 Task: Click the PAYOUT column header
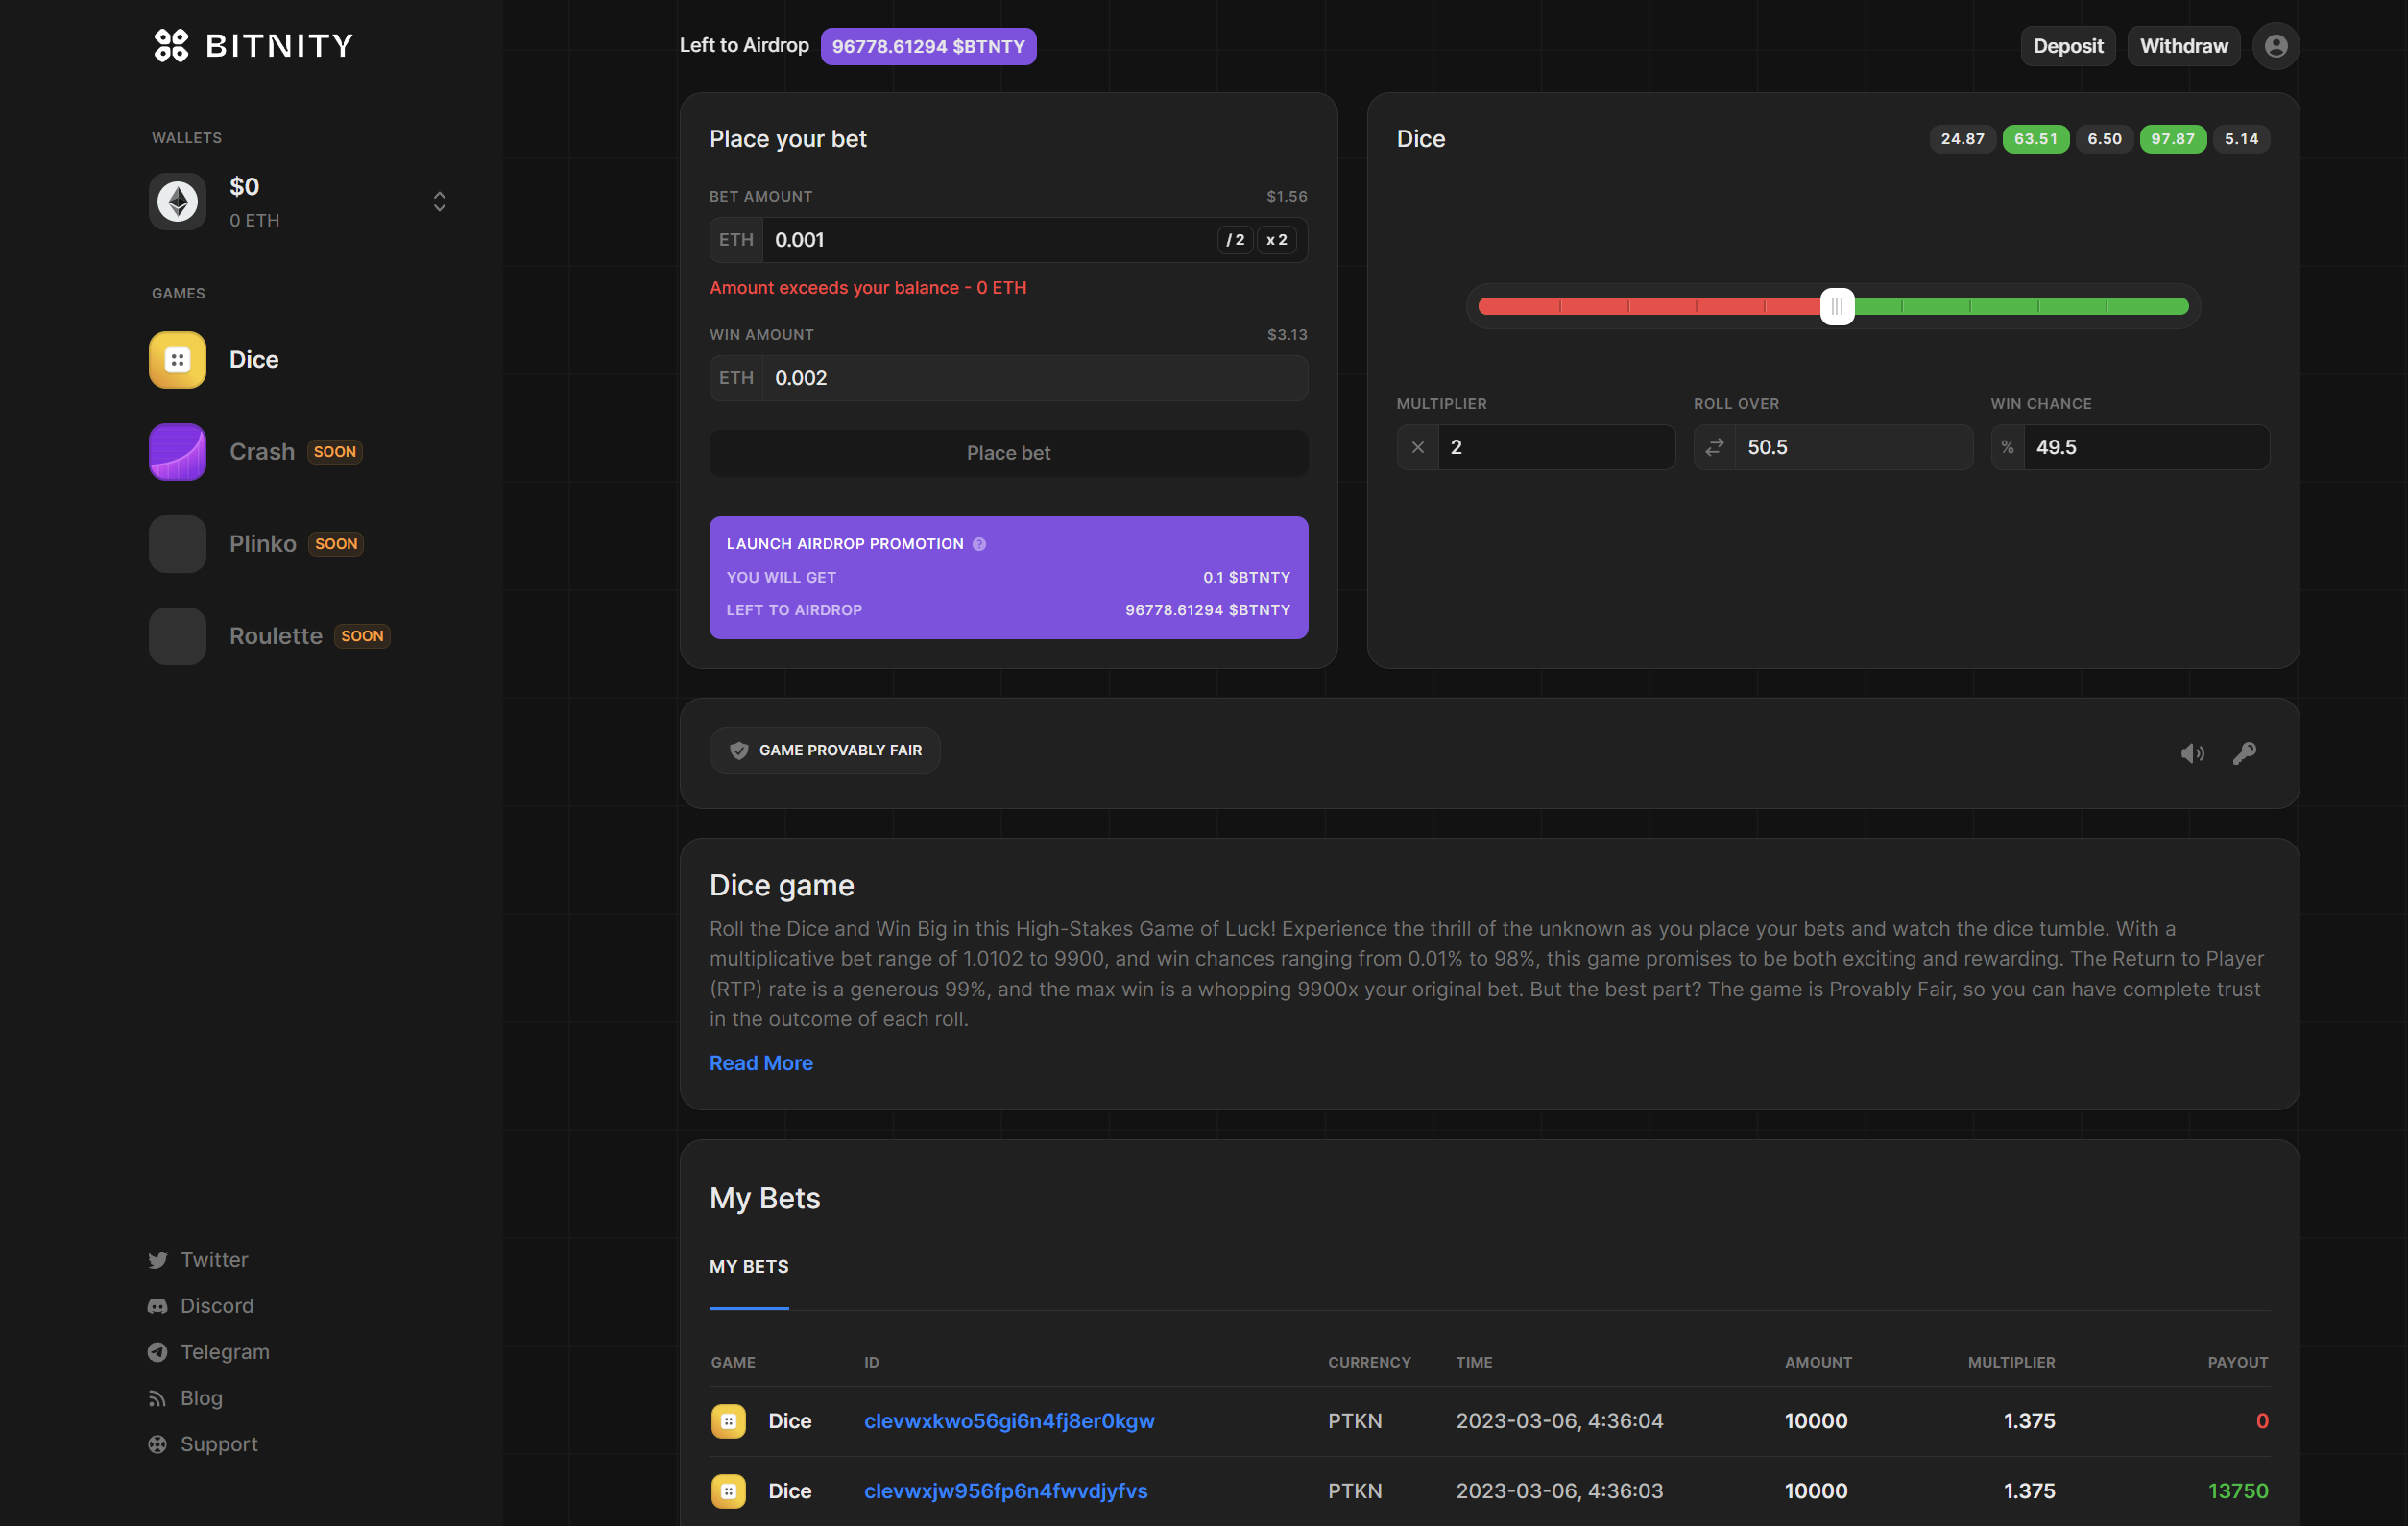pyautogui.click(x=2238, y=1363)
